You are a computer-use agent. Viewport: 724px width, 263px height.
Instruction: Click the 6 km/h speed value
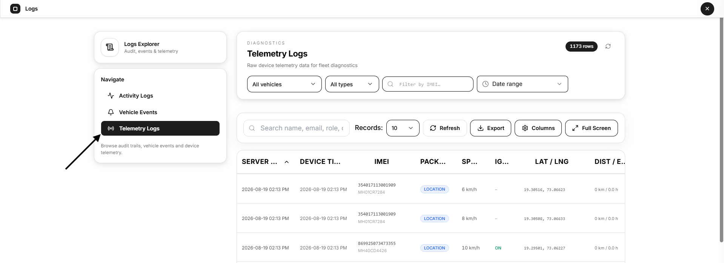(469, 190)
